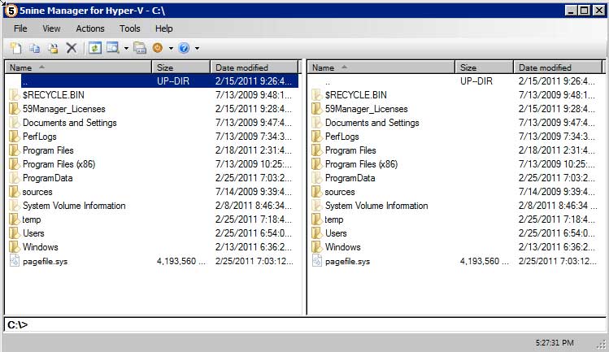The image size is (609, 352).
Task: Select Documents and Settings name in right pane
Action: (x=372, y=123)
